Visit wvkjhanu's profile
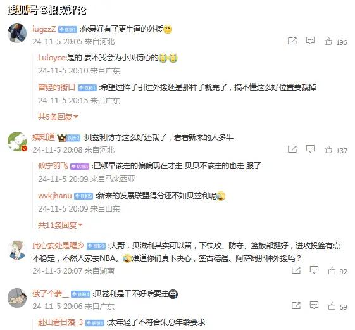 point(55,195)
